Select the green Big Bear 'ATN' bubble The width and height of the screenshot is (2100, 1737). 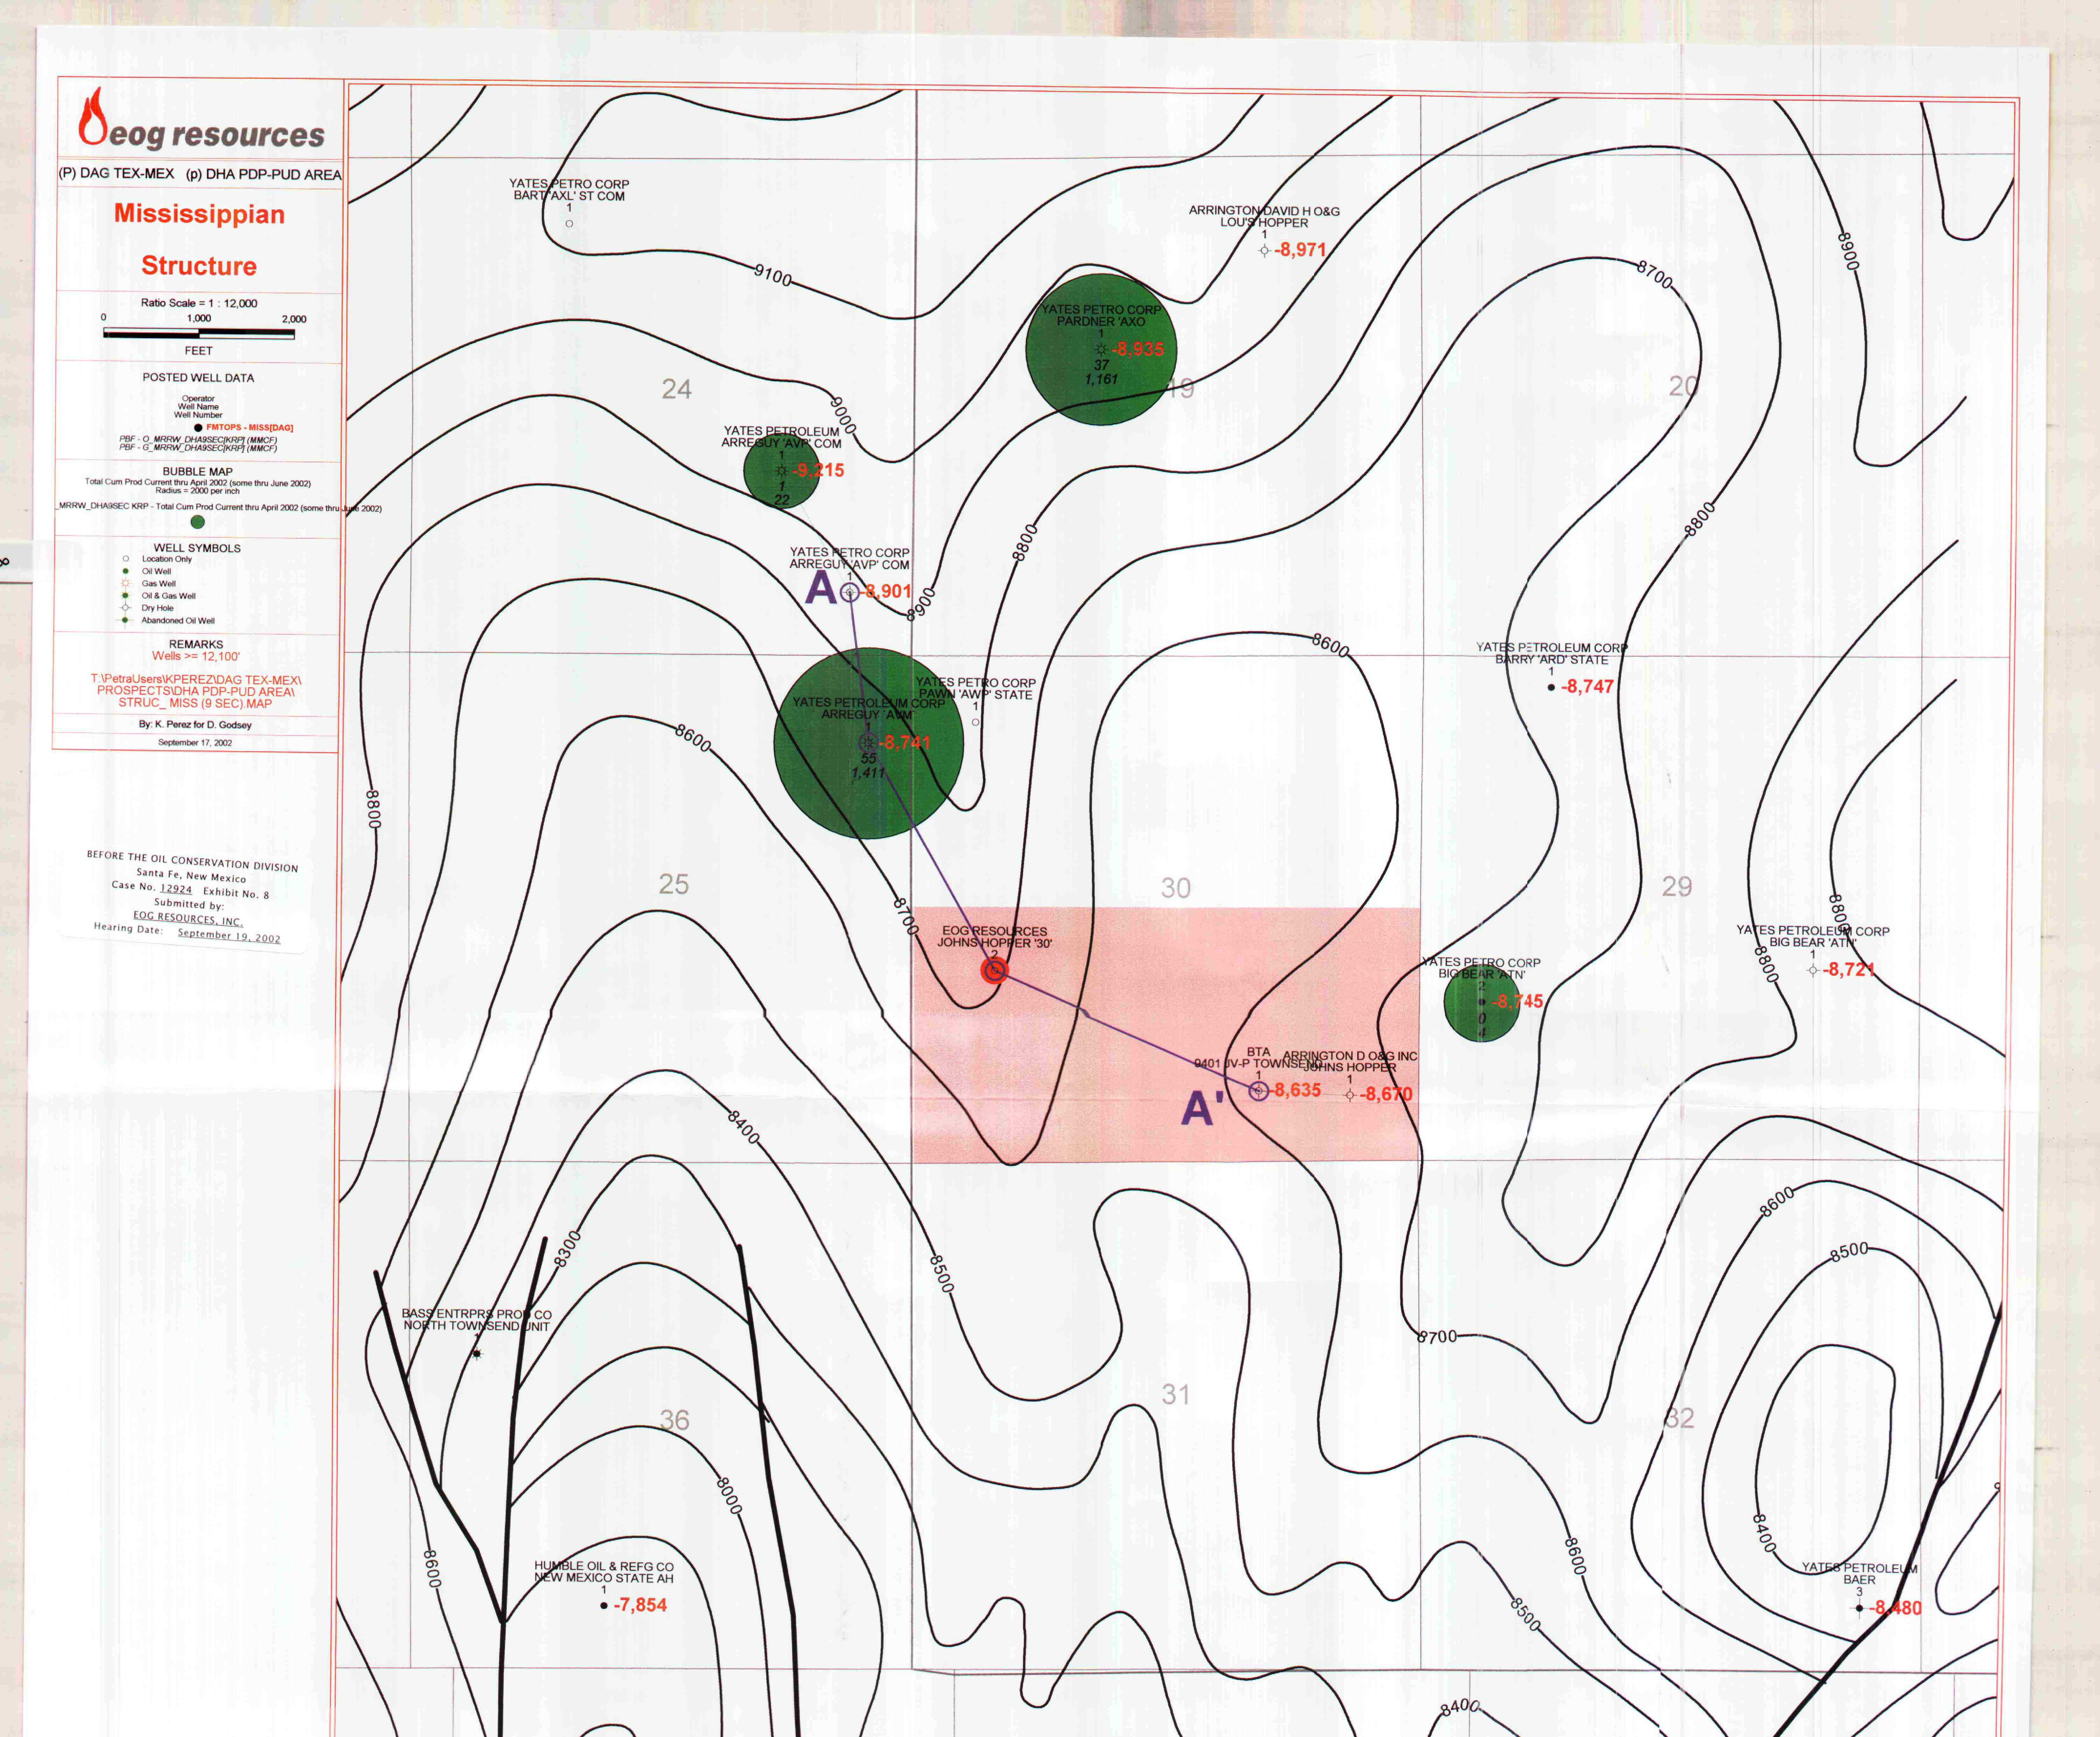pyautogui.click(x=1482, y=1003)
